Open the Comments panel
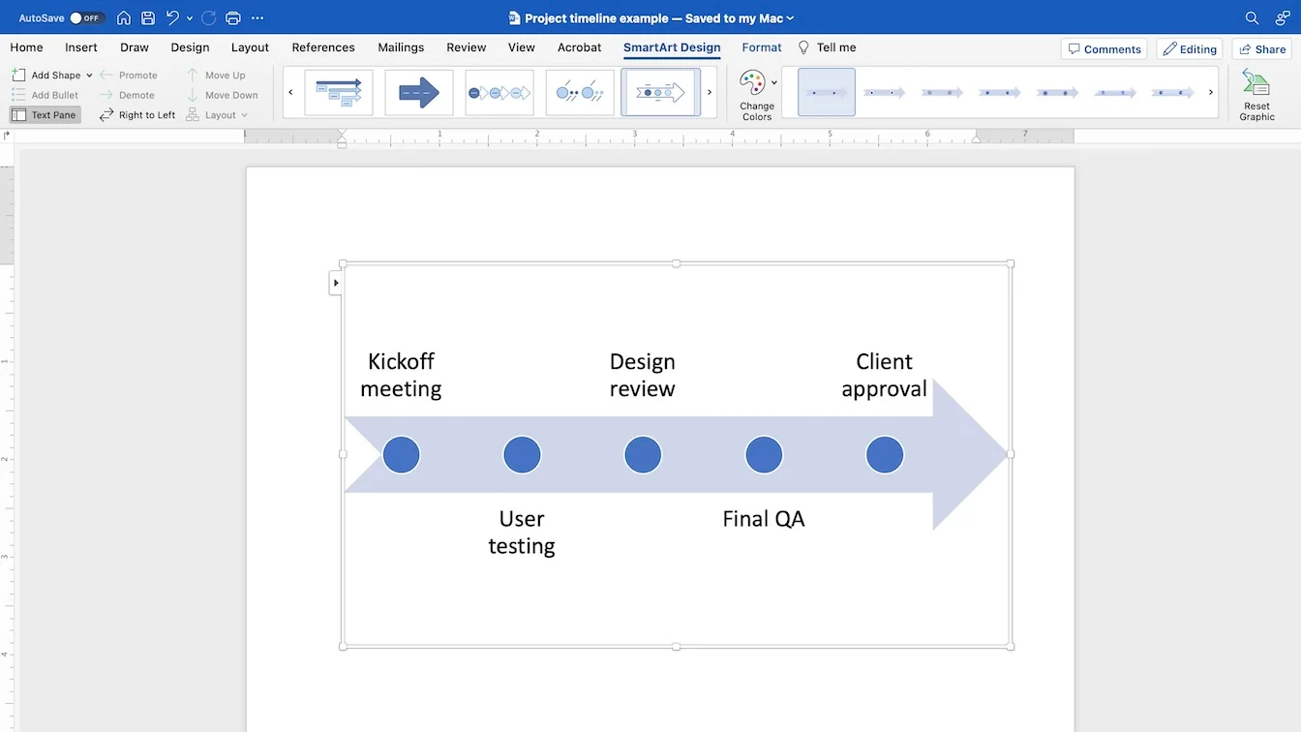Image resolution: width=1301 pixels, height=732 pixels. tap(1103, 48)
